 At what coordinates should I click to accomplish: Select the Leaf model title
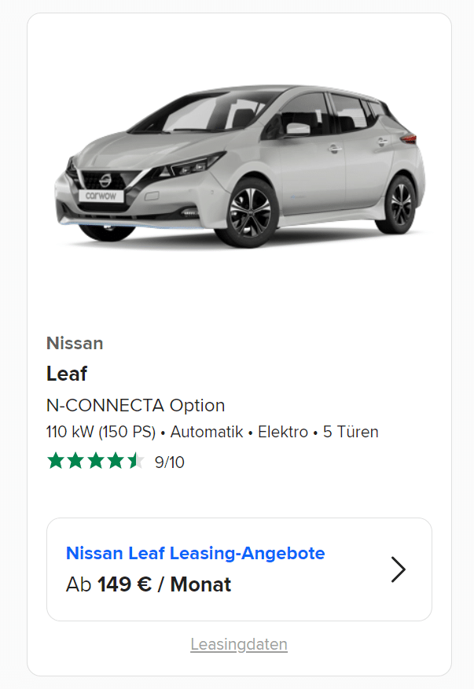point(67,374)
